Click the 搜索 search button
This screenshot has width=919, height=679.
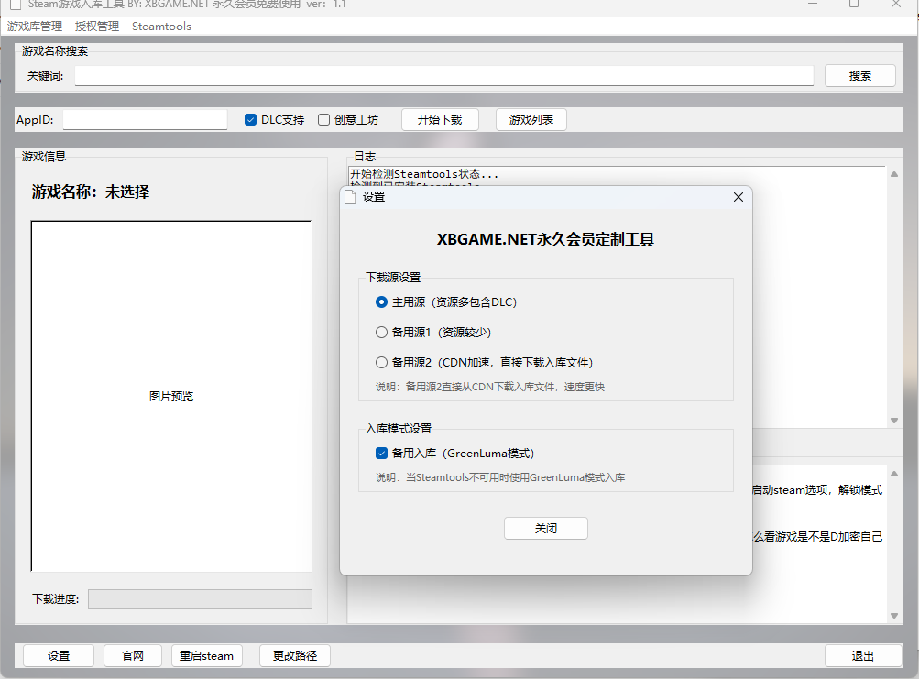pos(859,75)
